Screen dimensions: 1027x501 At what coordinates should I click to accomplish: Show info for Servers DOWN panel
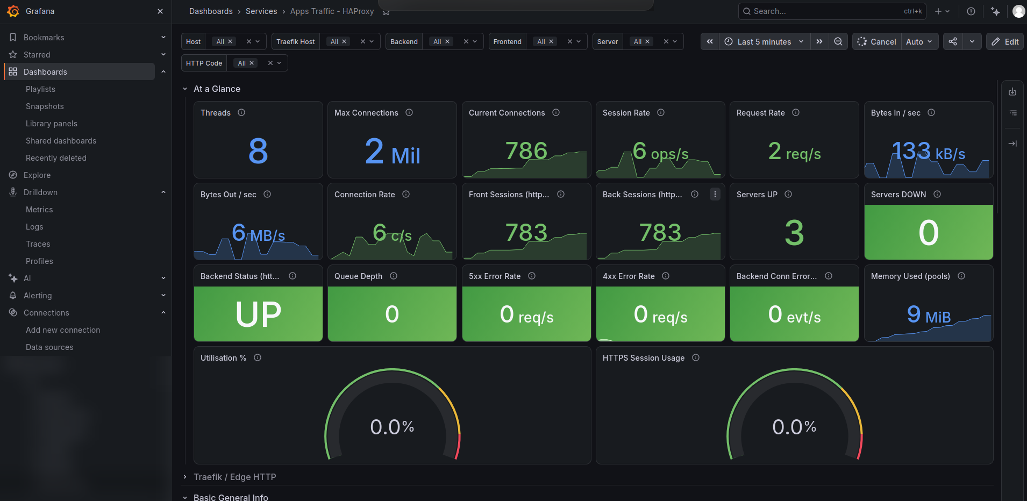[x=937, y=194]
